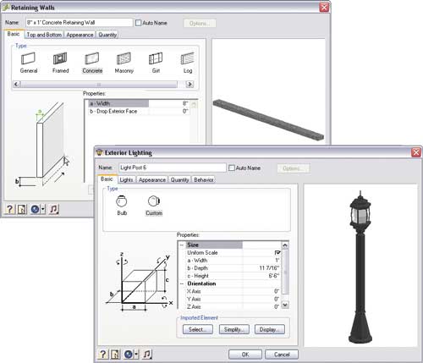The height and width of the screenshot is (363, 423).
Task: Select the 'b - Drop Exterior Face' row
Action: pyautogui.click(x=139, y=112)
